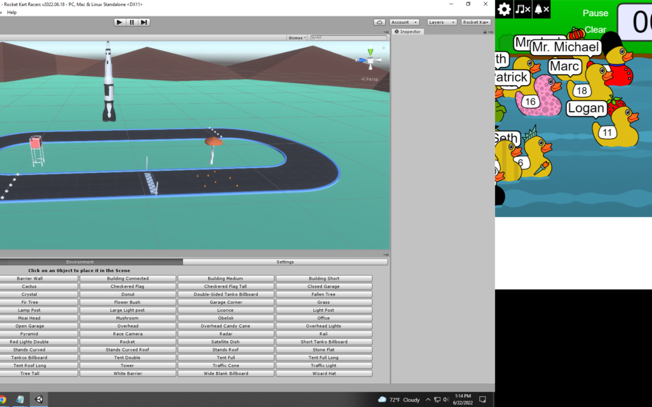Place a Building Connected object
The image size is (652, 407).
click(x=127, y=279)
